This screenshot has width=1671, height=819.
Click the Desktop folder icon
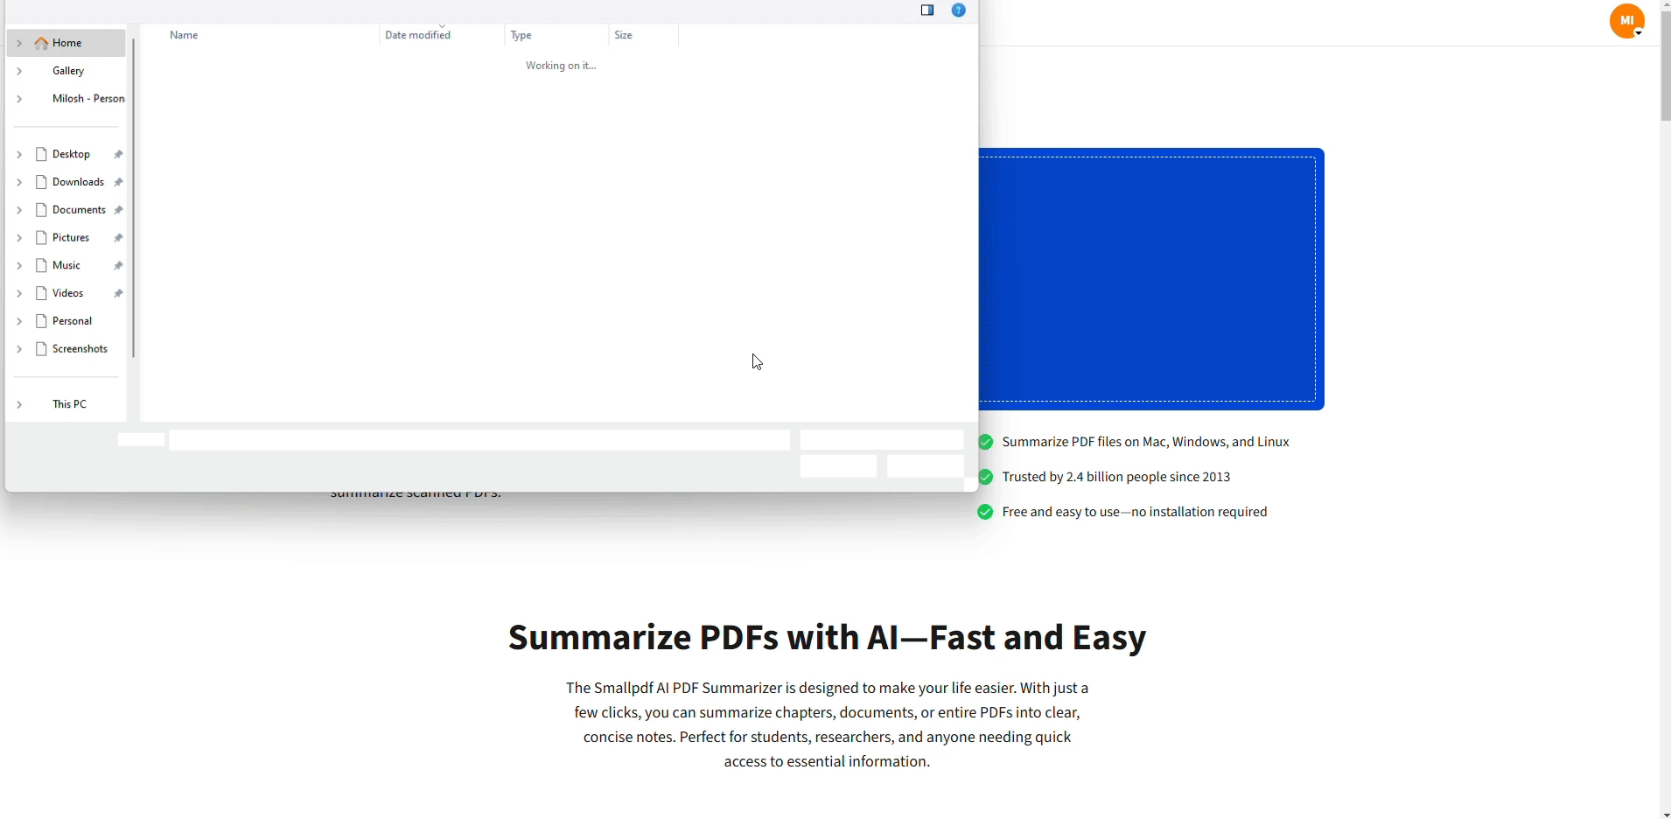click(x=43, y=154)
